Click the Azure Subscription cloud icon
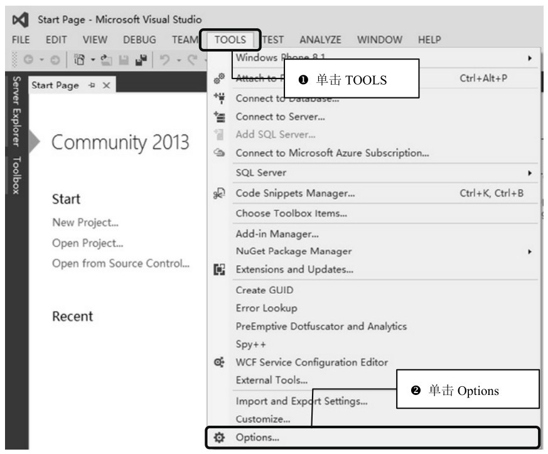The width and height of the screenshot is (548, 454). click(220, 153)
